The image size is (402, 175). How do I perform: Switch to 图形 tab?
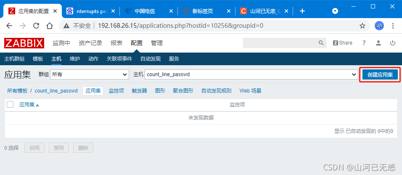click(160, 91)
